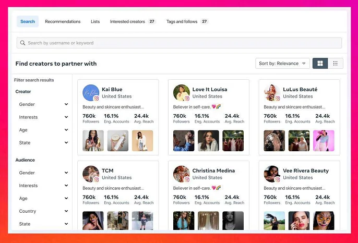Click the search magnifier icon

pos(23,43)
